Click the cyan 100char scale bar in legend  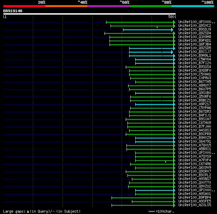152,211
